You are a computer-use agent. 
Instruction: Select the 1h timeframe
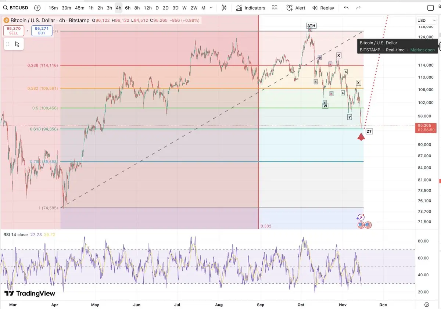click(91, 8)
